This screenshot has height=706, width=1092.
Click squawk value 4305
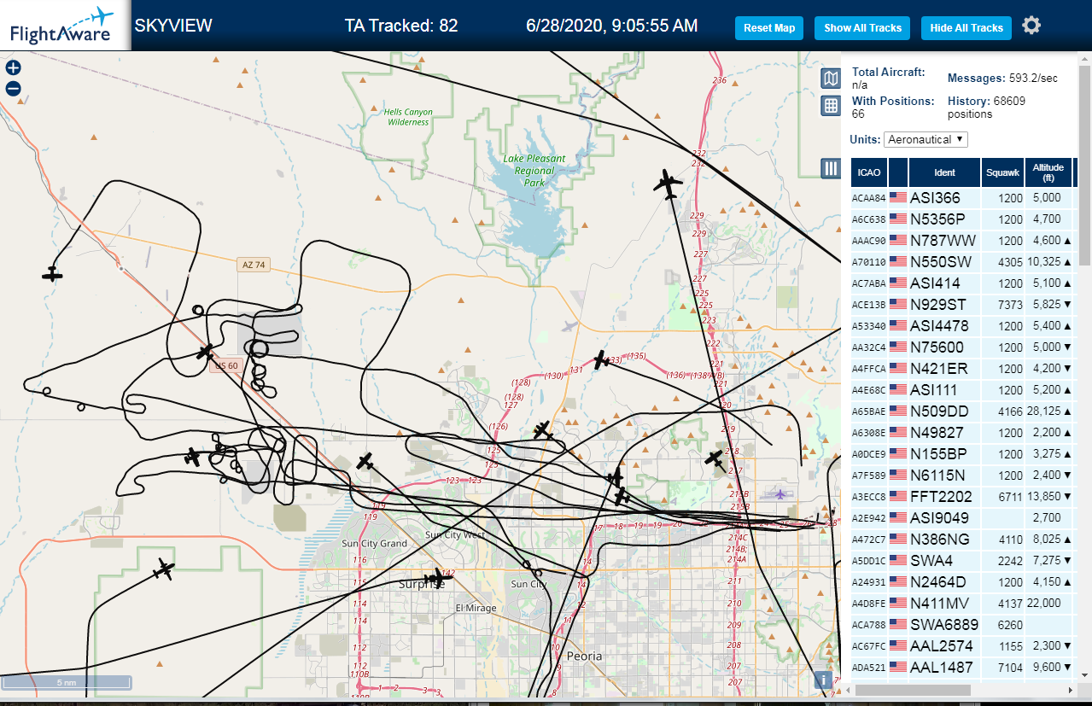click(x=1010, y=261)
